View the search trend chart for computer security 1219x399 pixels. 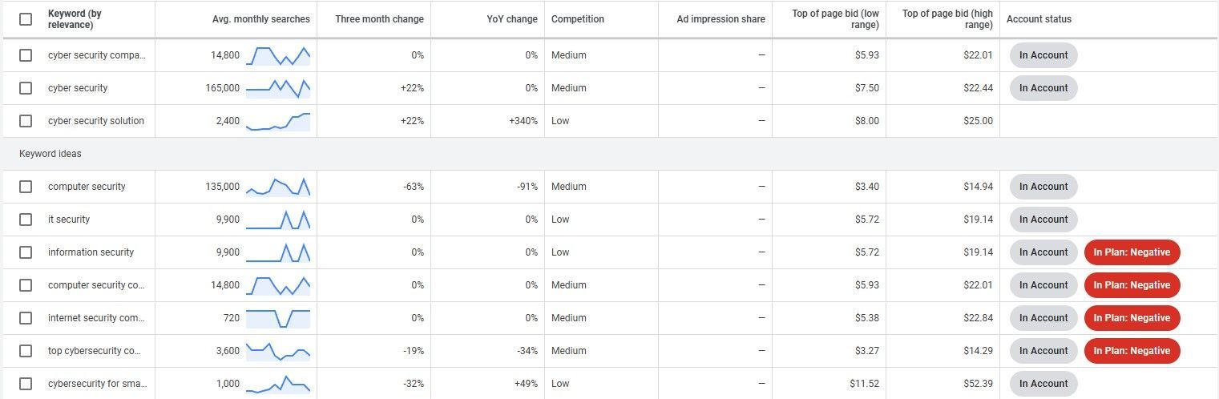pyautogui.click(x=278, y=187)
